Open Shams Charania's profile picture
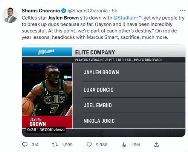 pyautogui.click(x=10, y=15)
